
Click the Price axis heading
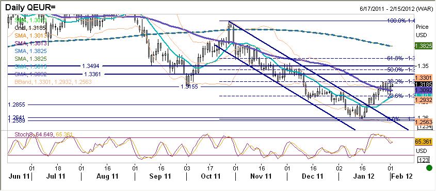(422, 27)
